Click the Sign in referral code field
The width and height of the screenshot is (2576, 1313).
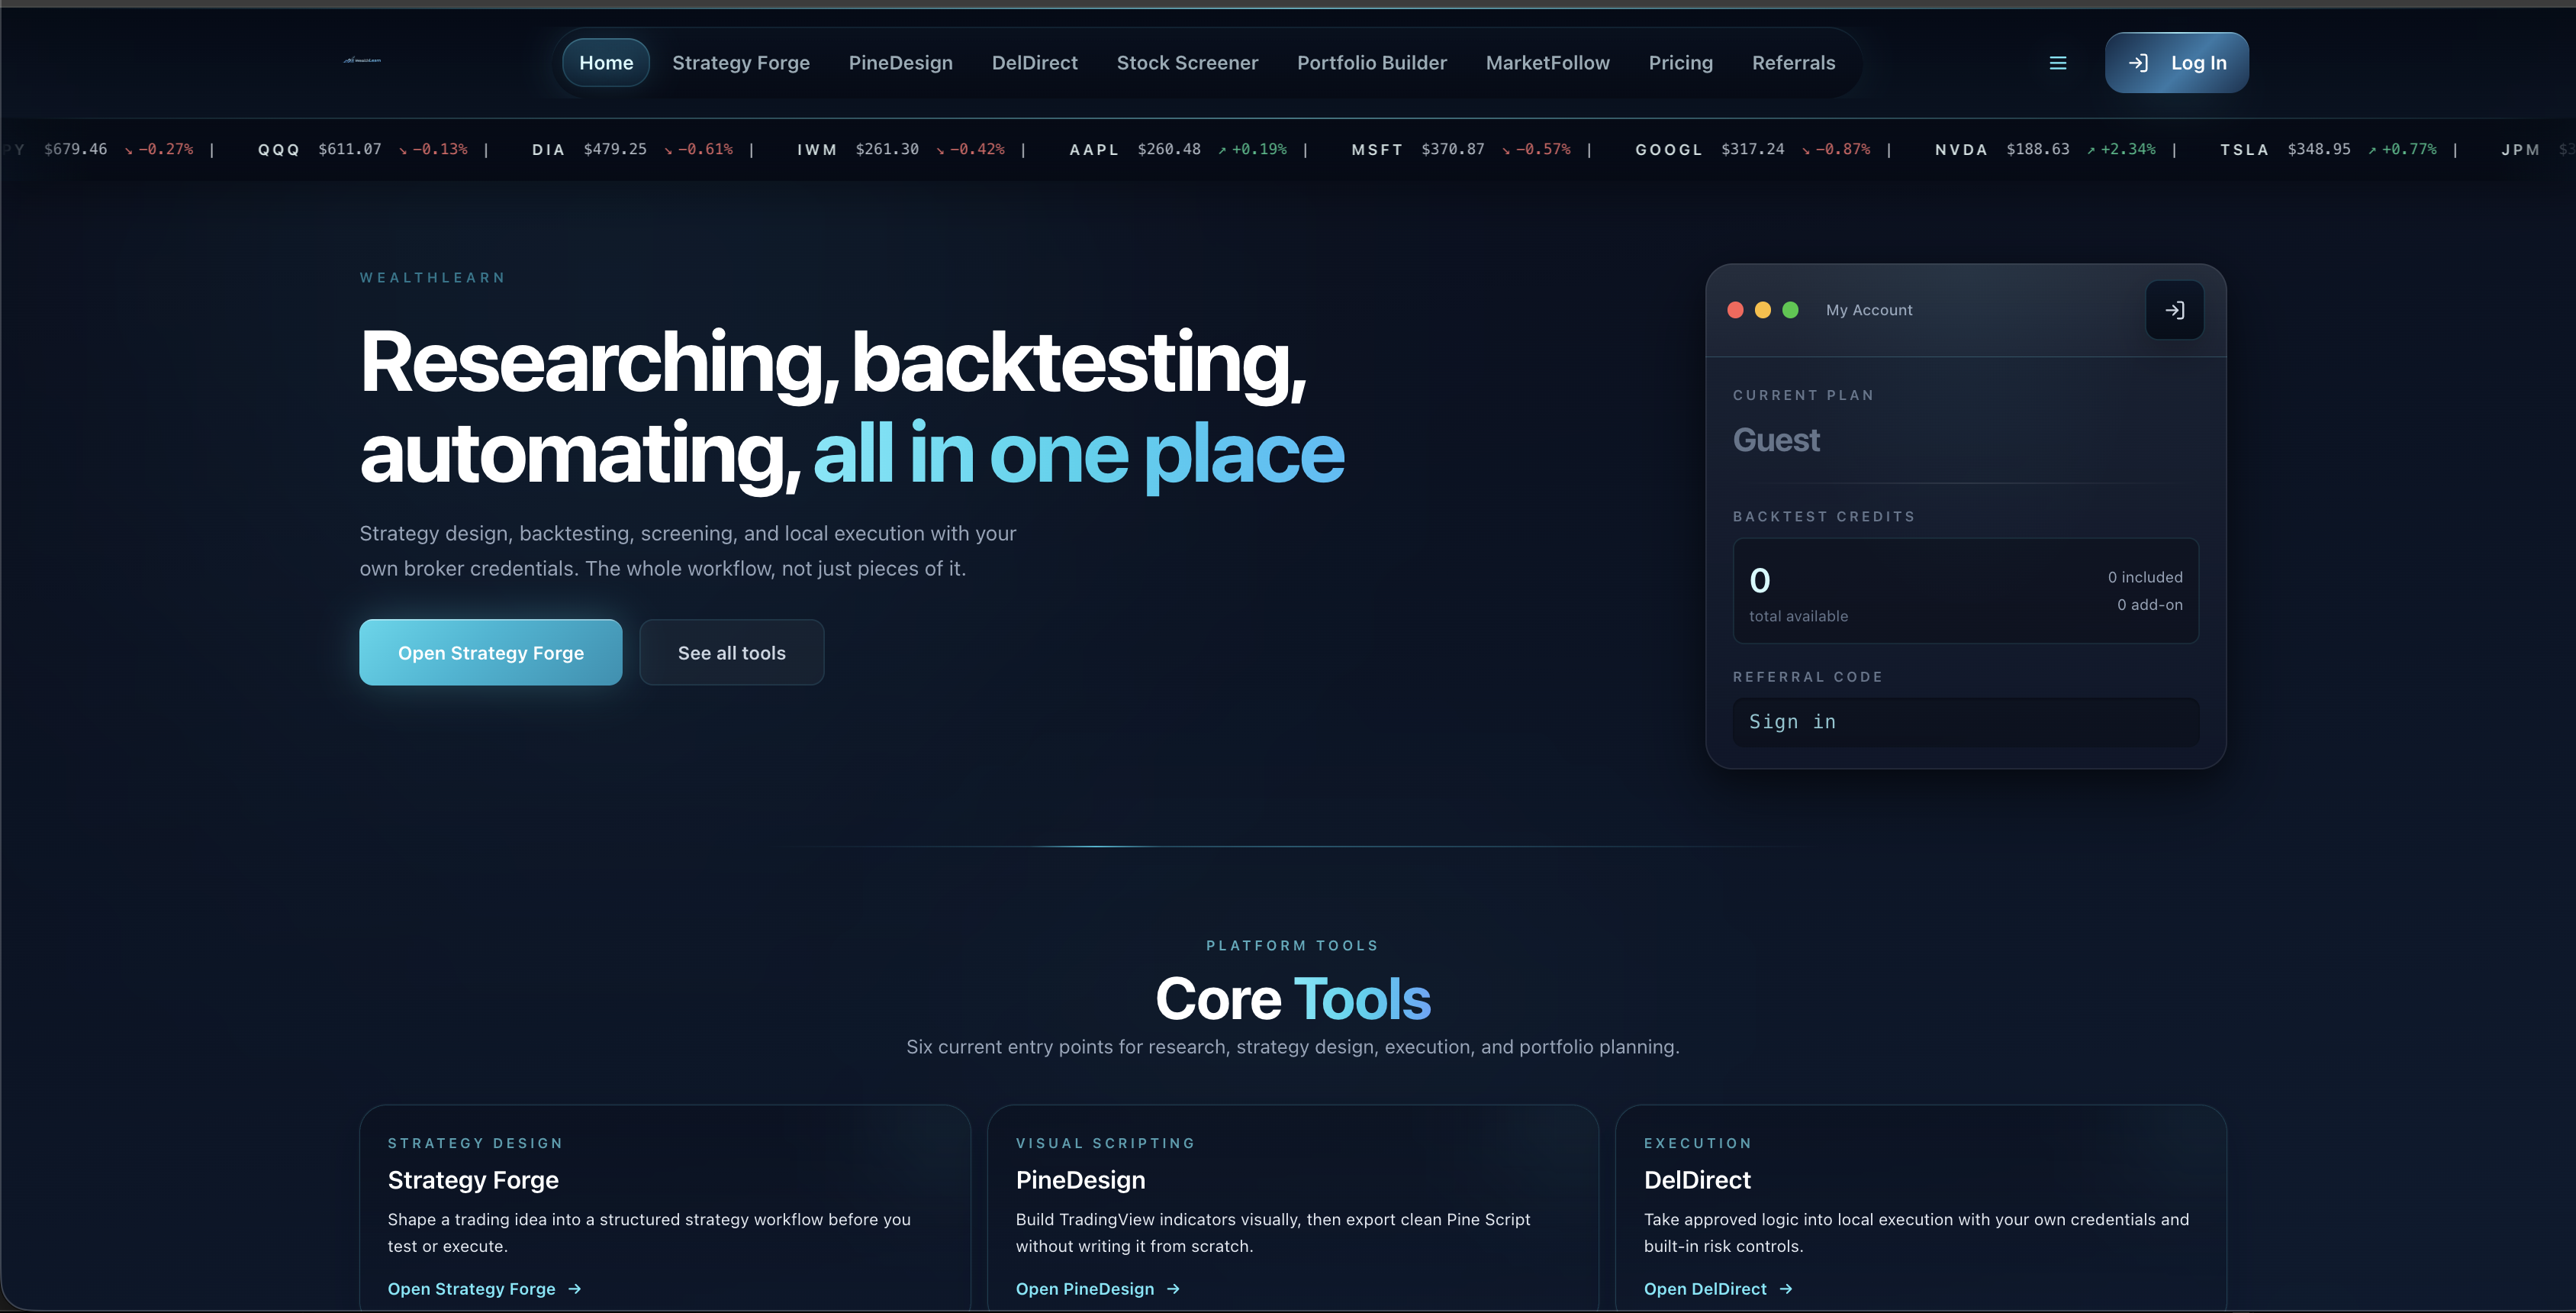coord(1965,721)
